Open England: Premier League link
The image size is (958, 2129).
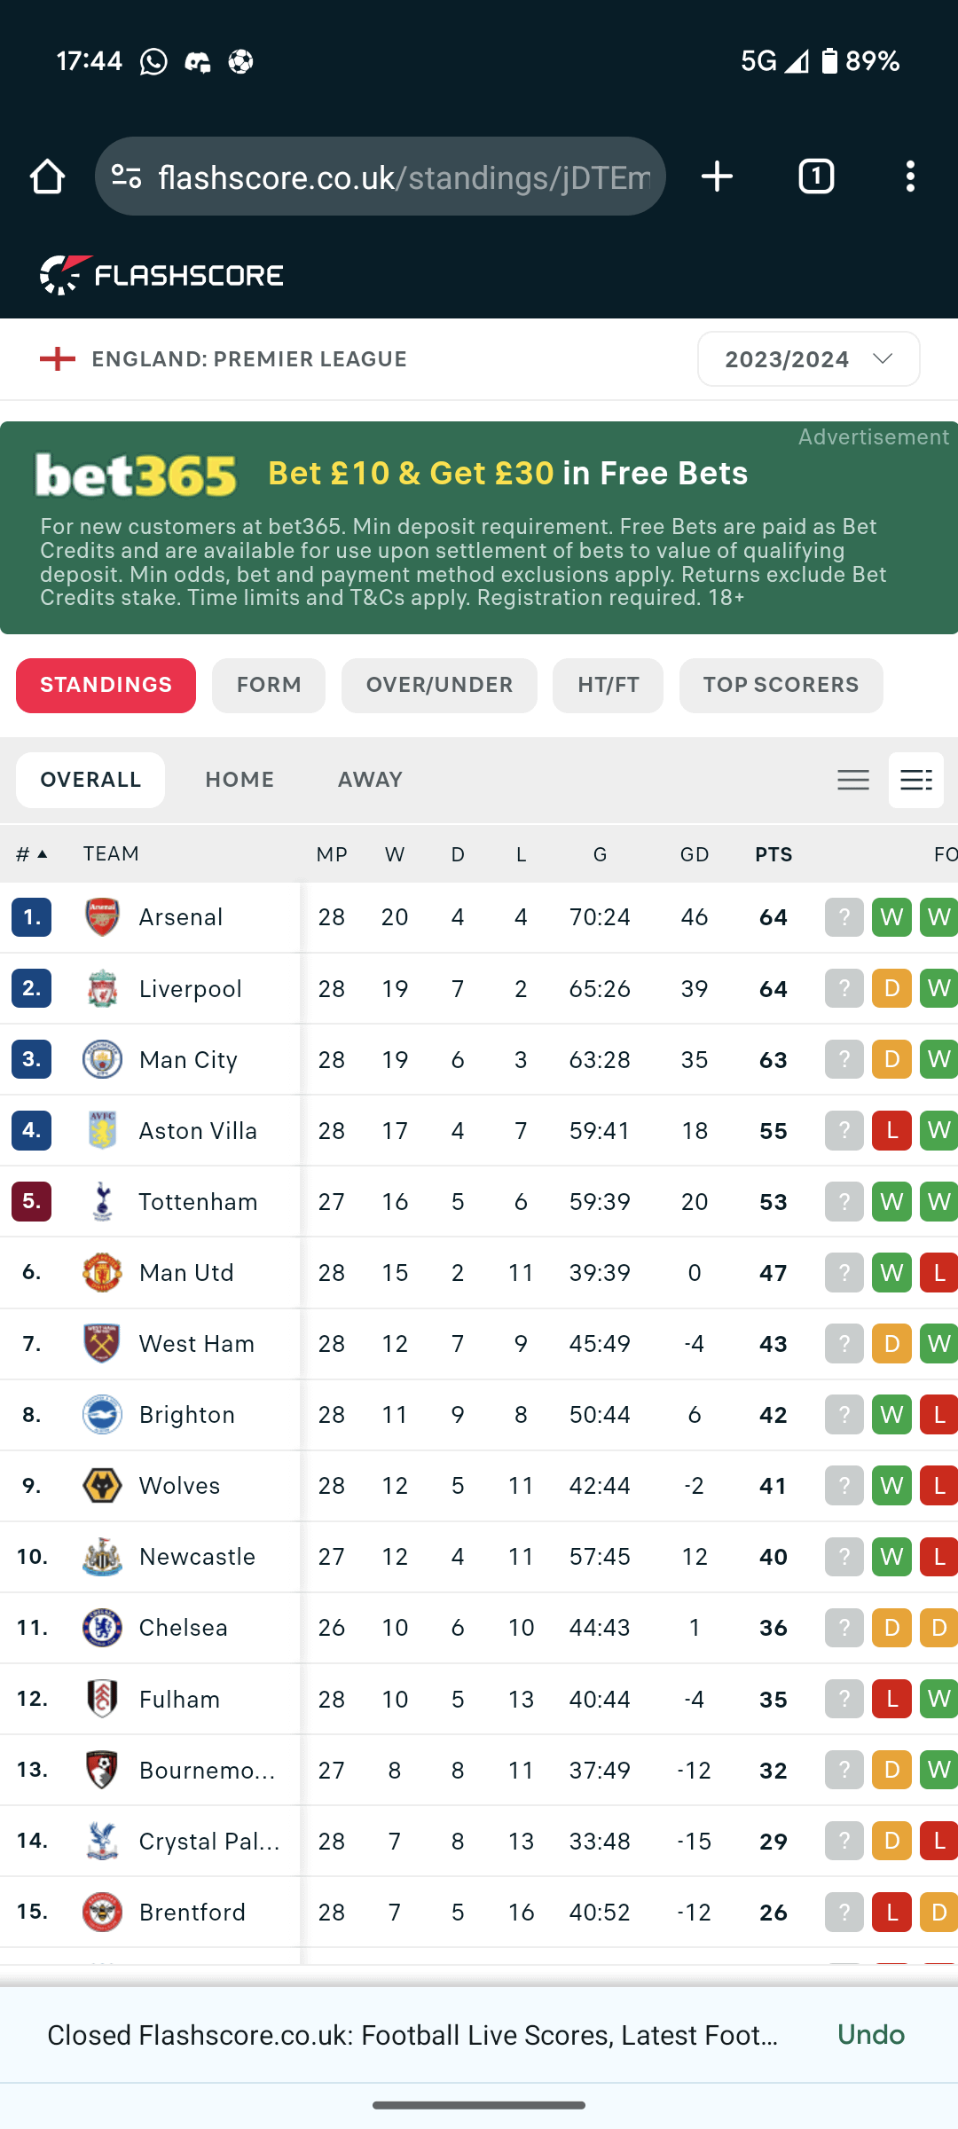pyautogui.click(x=248, y=359)
